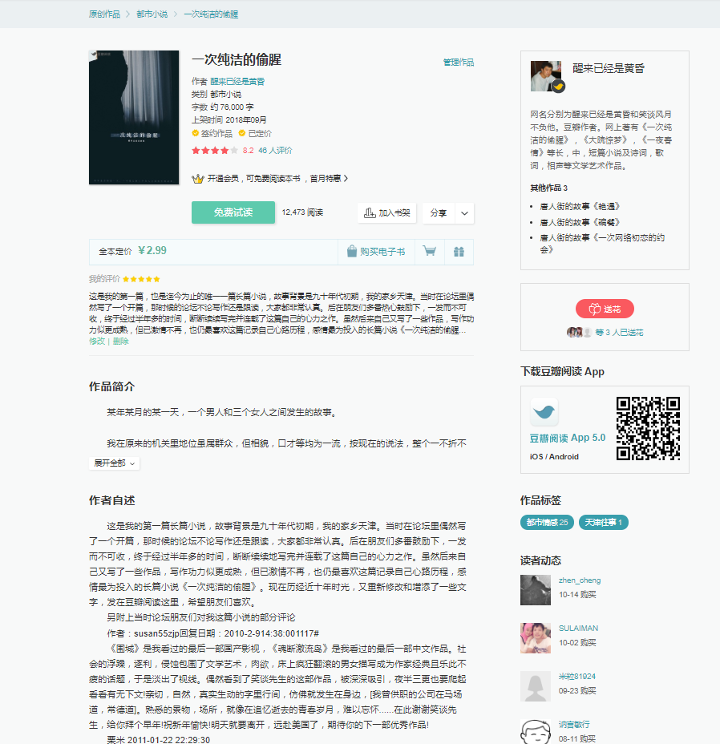This screenshot has height=744, width=720.
Task: Click the 已定价 badge icon
Action: pos(242,133)
